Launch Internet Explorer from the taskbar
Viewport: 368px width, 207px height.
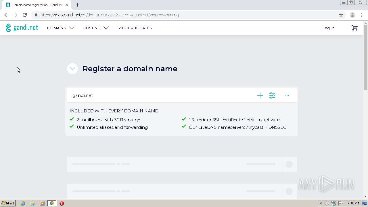(23, 203)
